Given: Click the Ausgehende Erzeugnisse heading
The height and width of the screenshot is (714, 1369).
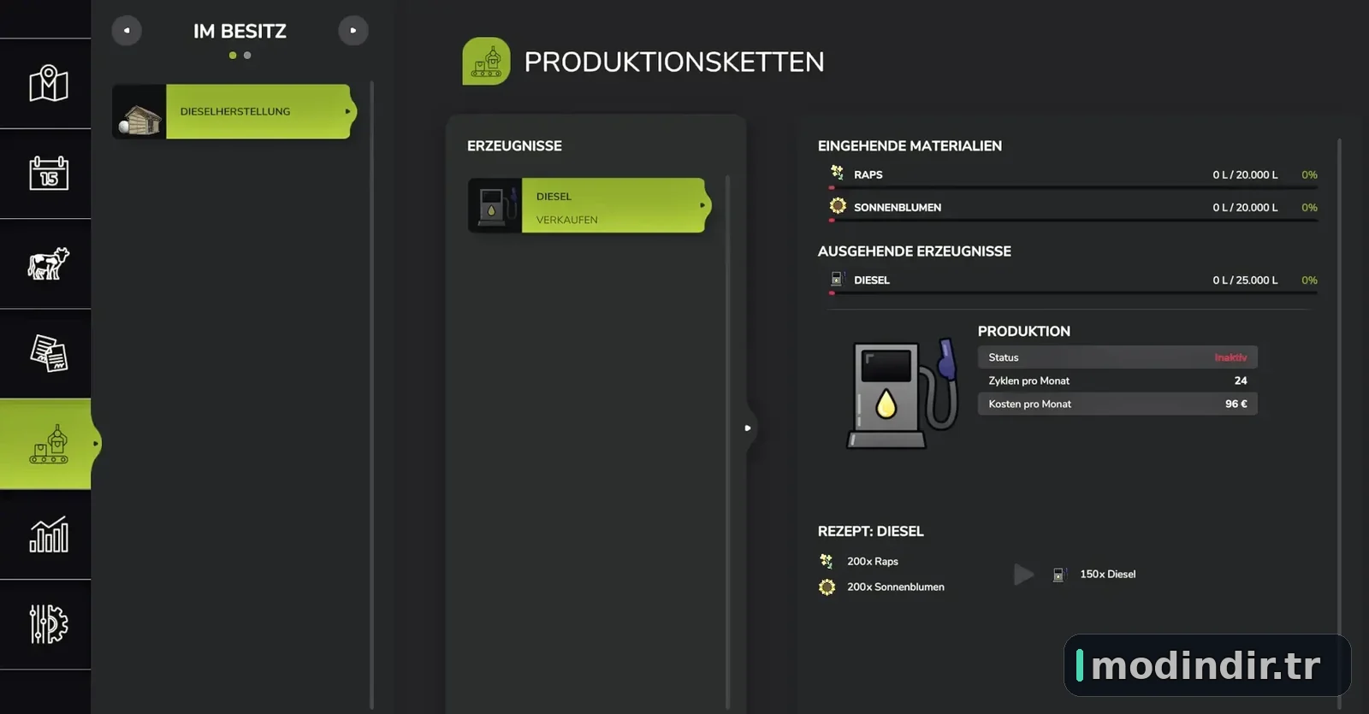Looking at the screenshot, I should [914, 251].
